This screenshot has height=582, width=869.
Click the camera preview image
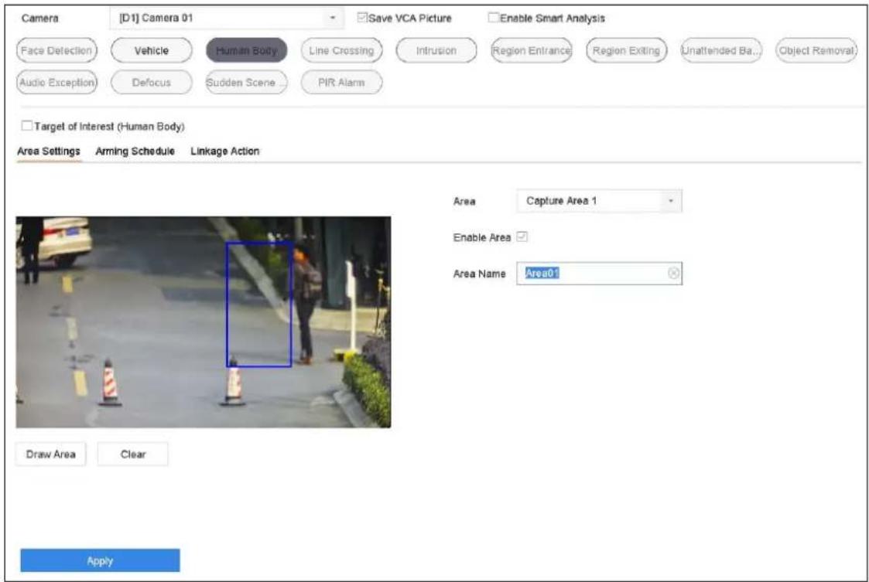point(204,322)
